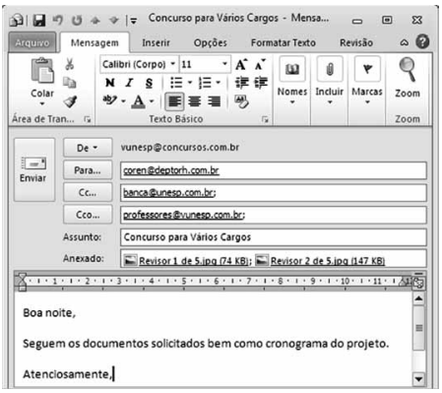
Task: Click the text highlight color pen
Action: pos(109,99)
